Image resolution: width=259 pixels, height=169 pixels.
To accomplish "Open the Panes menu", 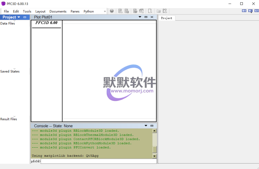I will [x=75, y=11].
